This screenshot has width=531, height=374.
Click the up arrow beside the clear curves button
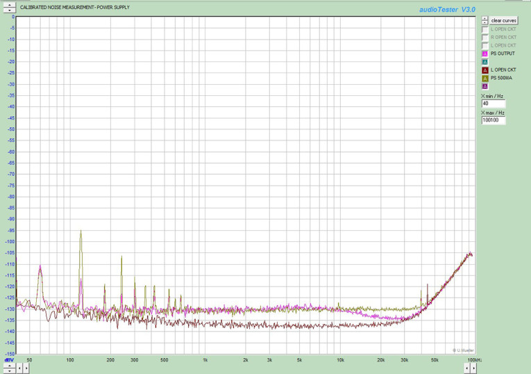tap(484, 18)
